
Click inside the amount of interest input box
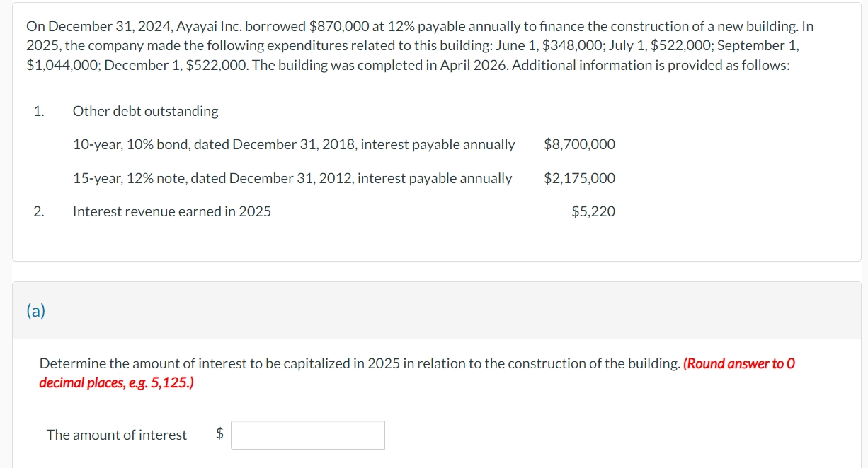(x=309, y=435)
